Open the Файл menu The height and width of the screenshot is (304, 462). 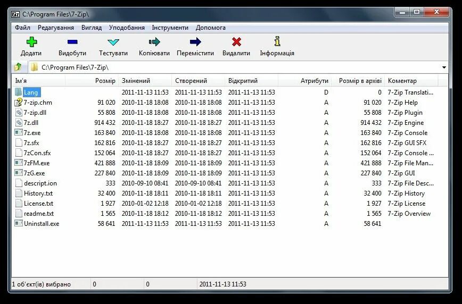click(23, 27)
